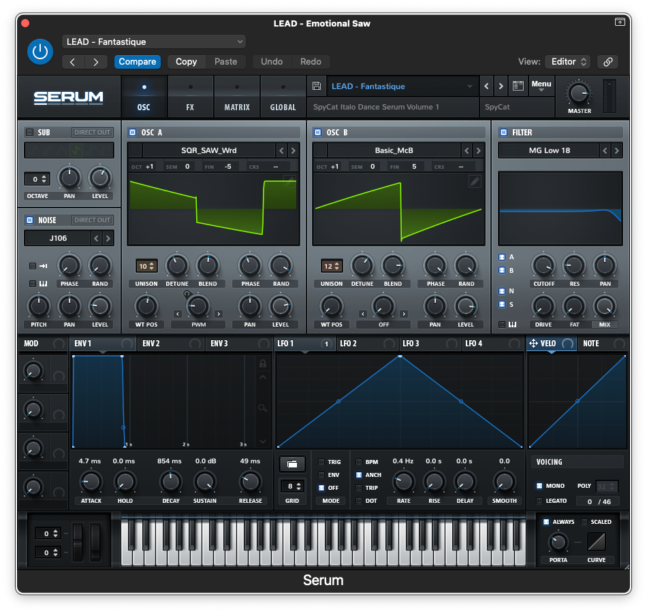Viewport: 647px width, 613px height.
Task: Switch to the MATRIX tab
Action: [237, 98]
